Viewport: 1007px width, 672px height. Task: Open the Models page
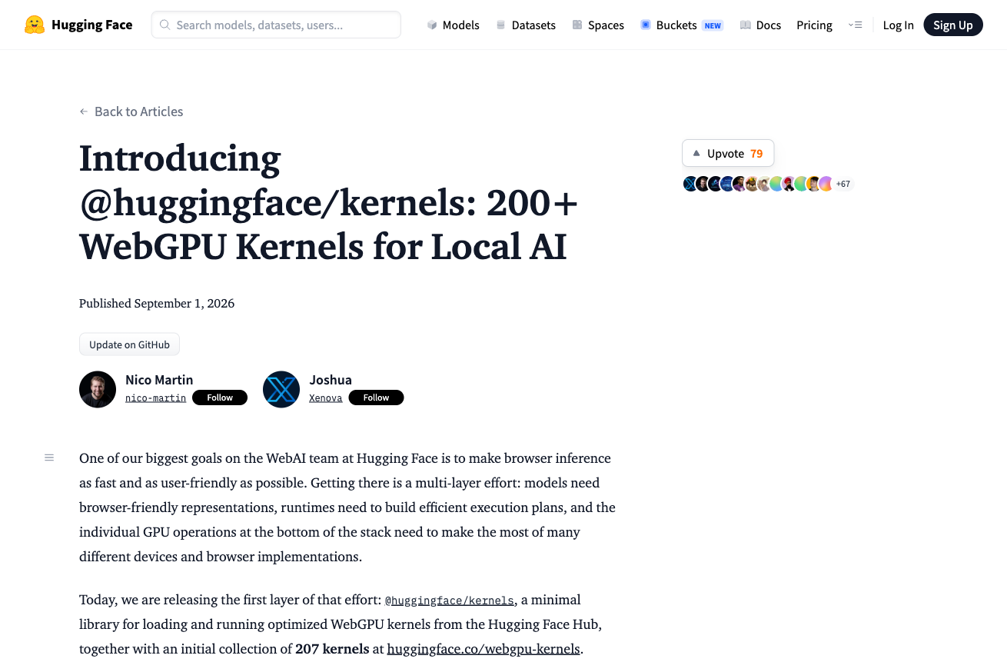tap(454, 25)
